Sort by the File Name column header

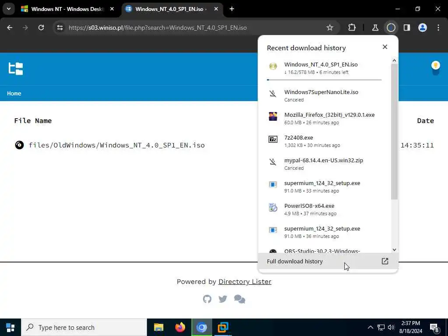point(33,121)
